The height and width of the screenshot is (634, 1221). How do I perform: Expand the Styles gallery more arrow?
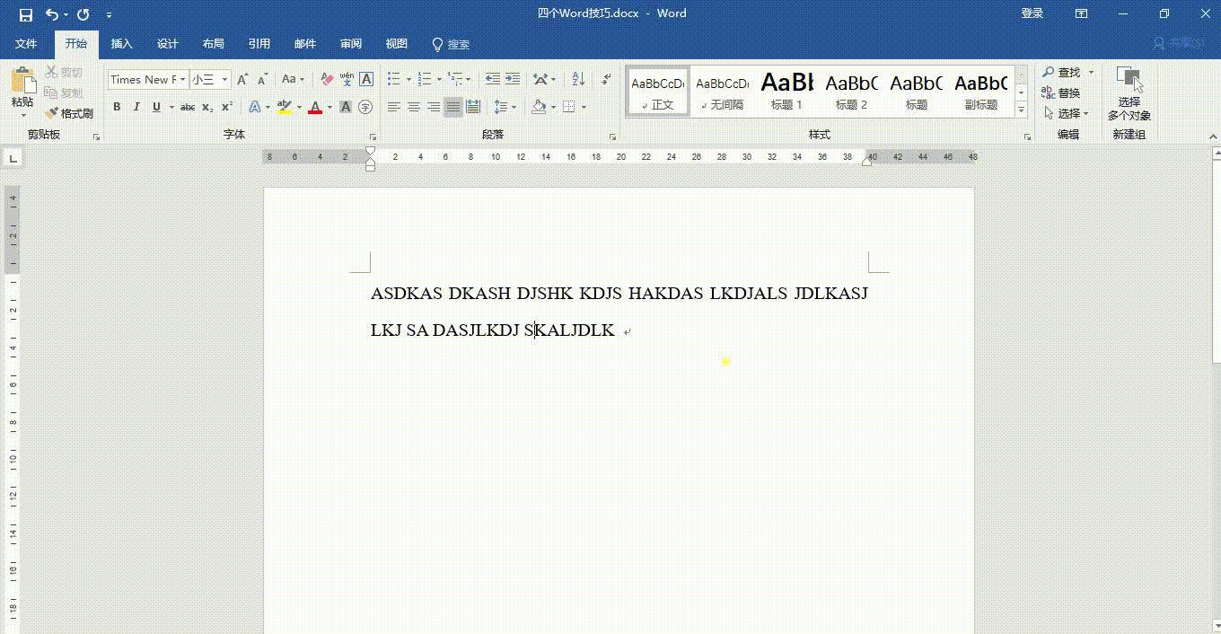1021,110
